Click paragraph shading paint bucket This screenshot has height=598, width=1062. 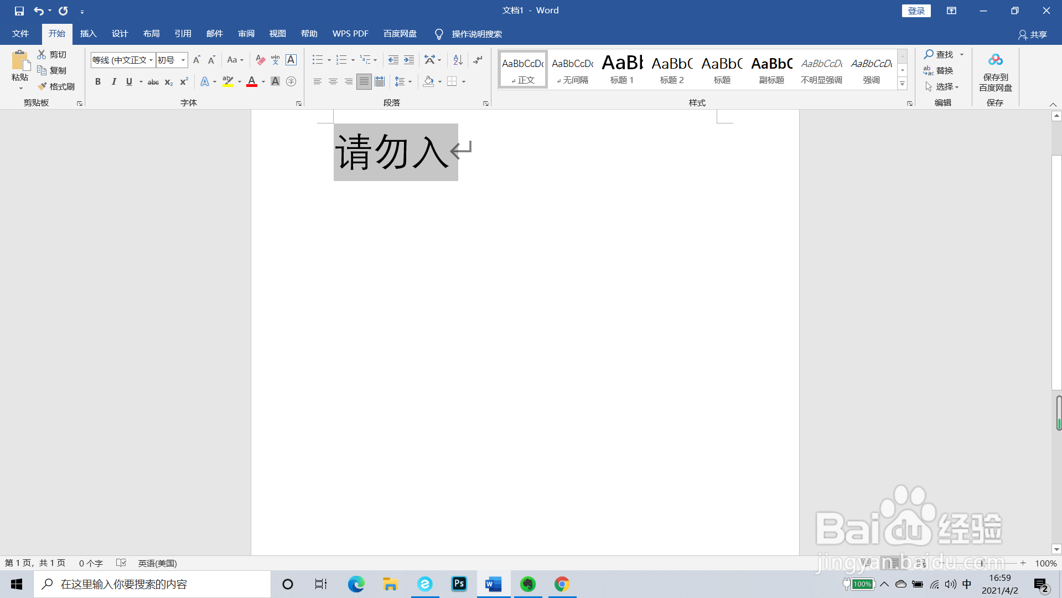(x=428, y=81)
